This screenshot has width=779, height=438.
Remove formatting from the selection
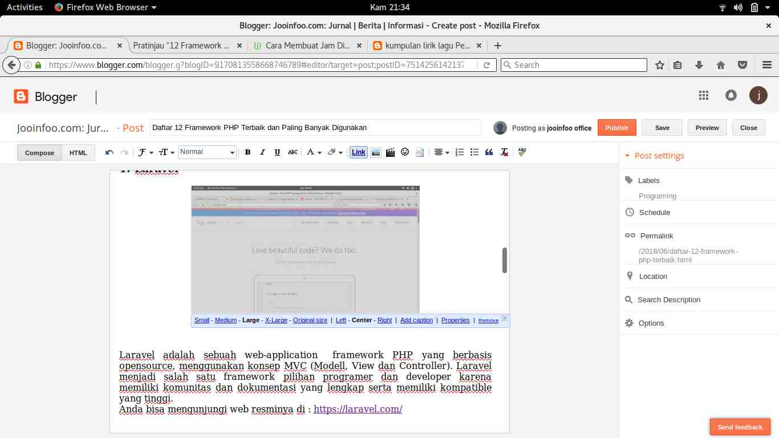click(x=504, y=152)
